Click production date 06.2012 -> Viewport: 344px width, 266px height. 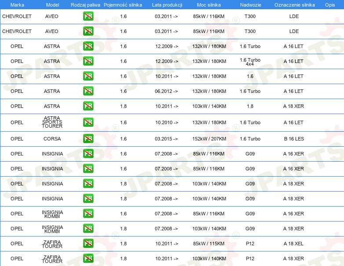pyautogui.click(x=166, y=91)
